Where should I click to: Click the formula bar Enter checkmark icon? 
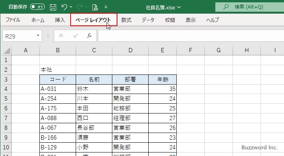point(75,35)
